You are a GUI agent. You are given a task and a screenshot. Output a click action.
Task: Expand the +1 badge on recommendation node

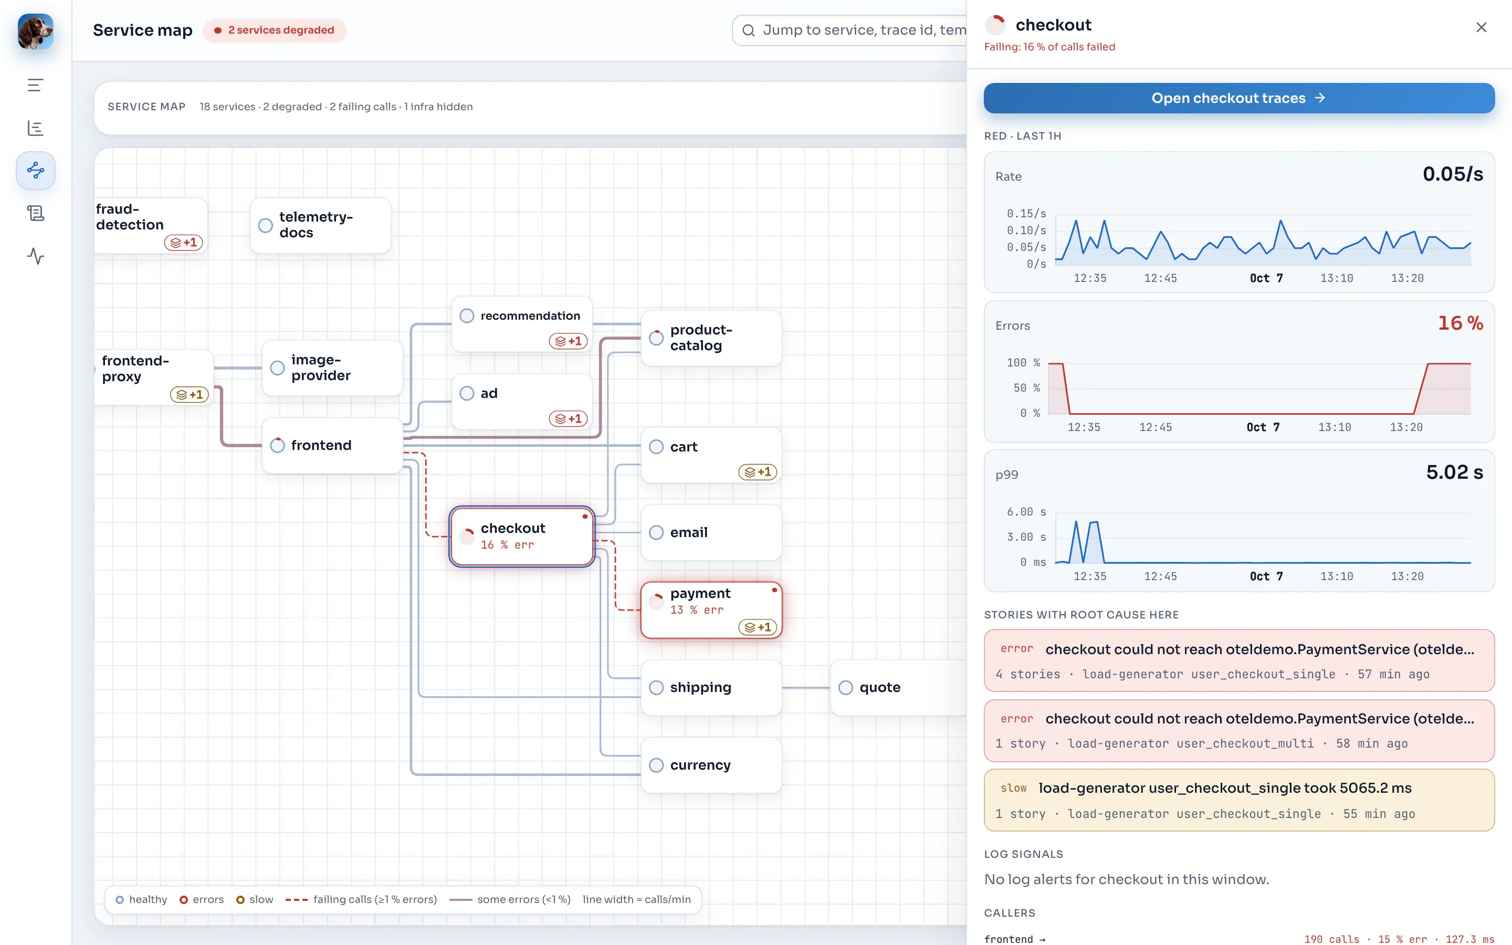pos(568,341)
